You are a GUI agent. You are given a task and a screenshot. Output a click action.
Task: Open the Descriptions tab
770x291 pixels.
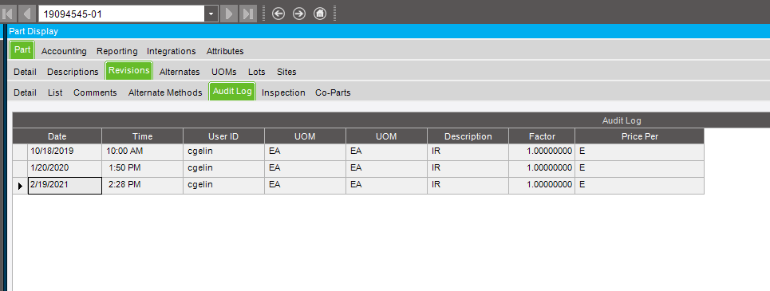[73, 72]
